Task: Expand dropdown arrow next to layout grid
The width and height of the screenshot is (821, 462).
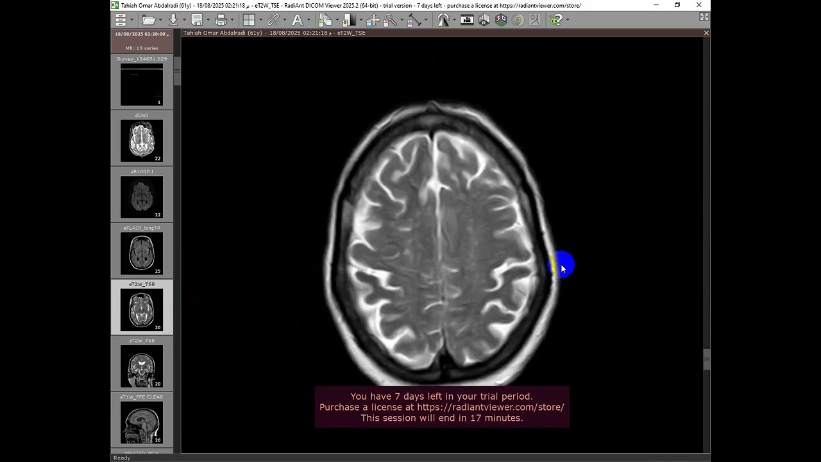Action: [x=260, y=20]
